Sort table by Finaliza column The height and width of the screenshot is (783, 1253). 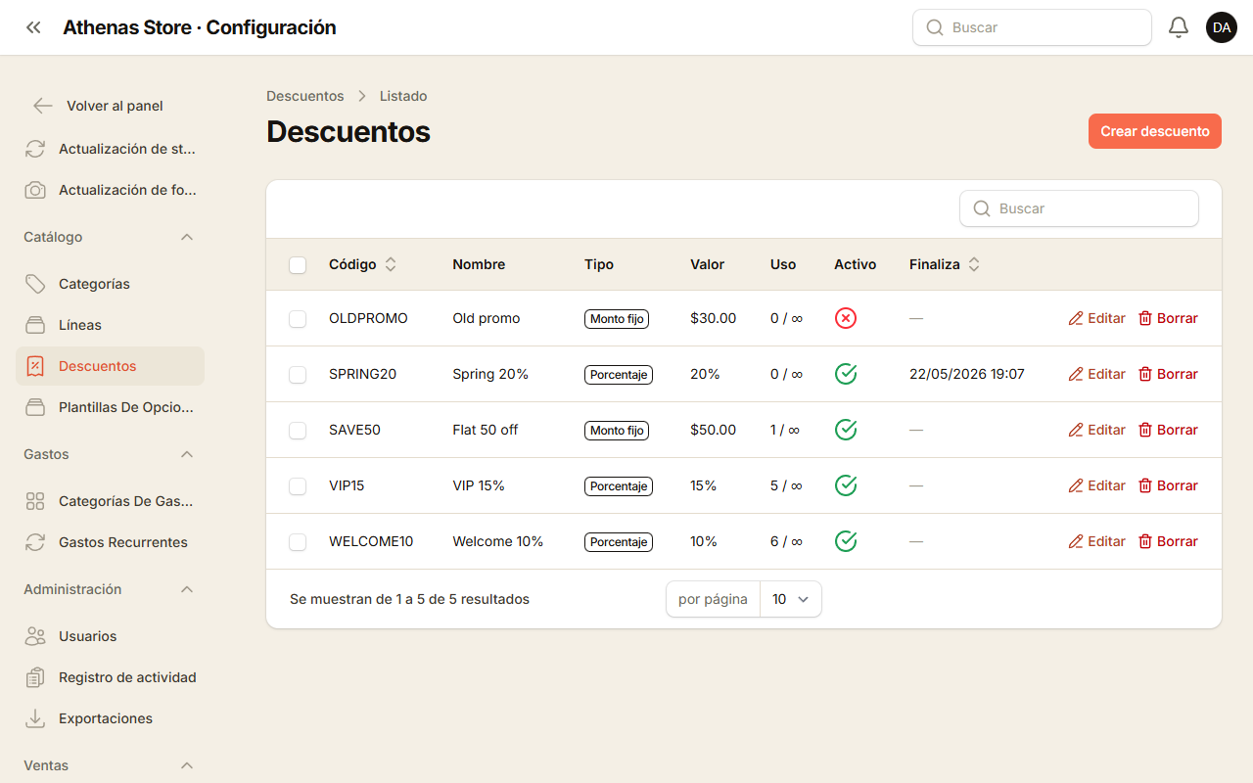tap(945, 264)
